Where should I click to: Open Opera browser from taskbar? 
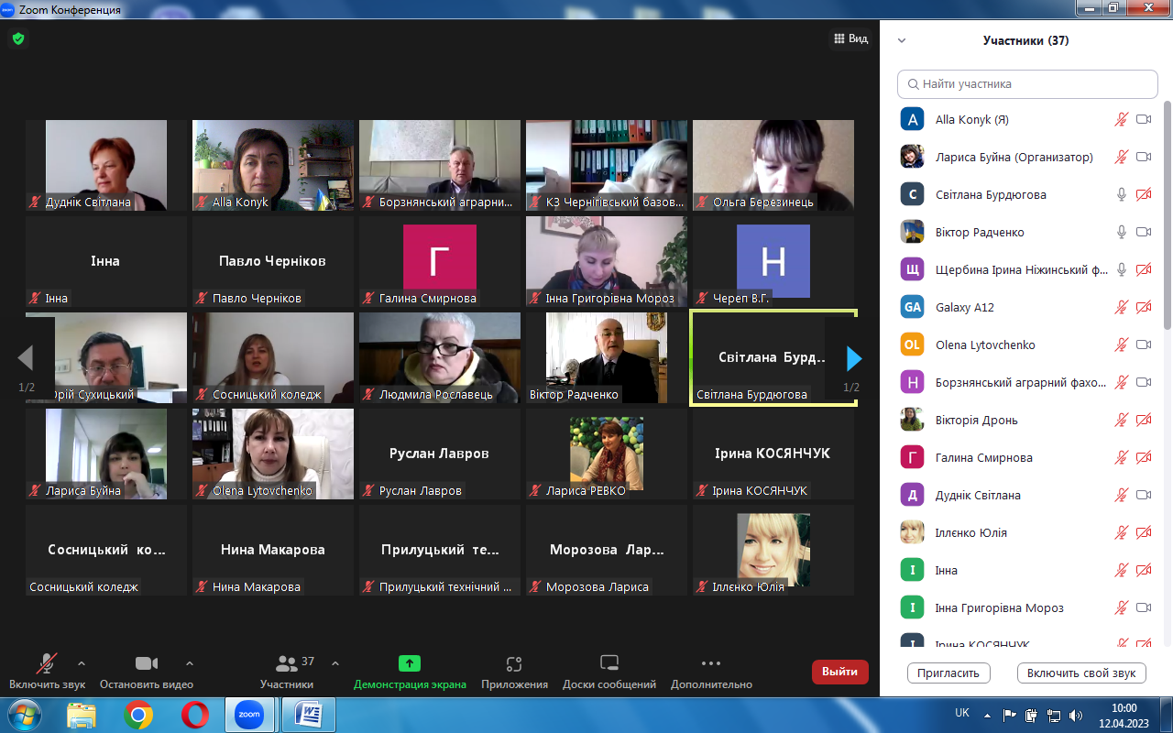194,714
